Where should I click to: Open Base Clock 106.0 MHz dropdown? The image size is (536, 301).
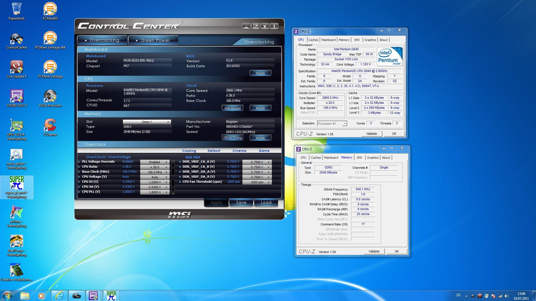tap(154, 172)
